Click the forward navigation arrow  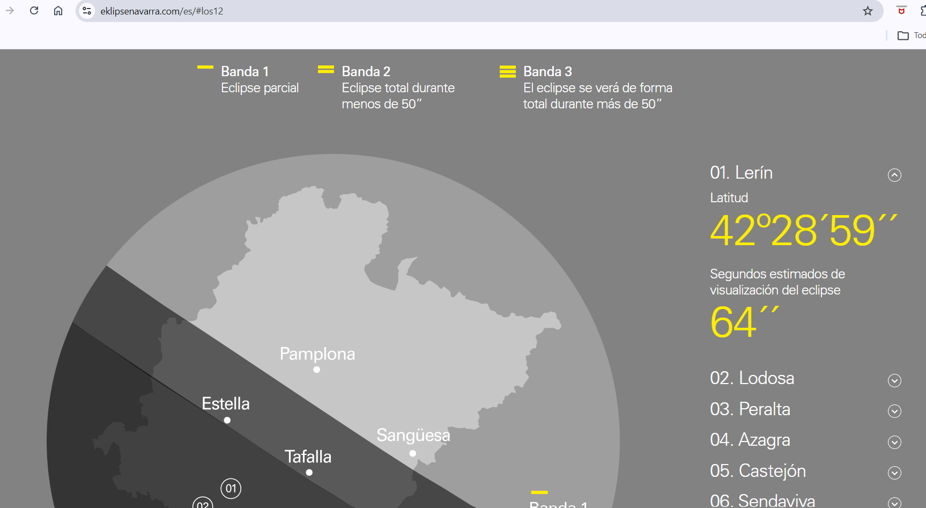(10, 11)
